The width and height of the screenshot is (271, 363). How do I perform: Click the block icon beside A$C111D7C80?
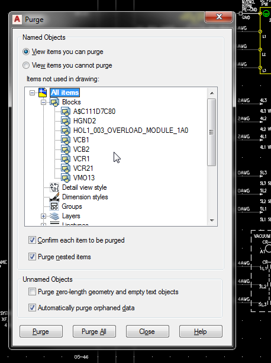click(66, 112)
